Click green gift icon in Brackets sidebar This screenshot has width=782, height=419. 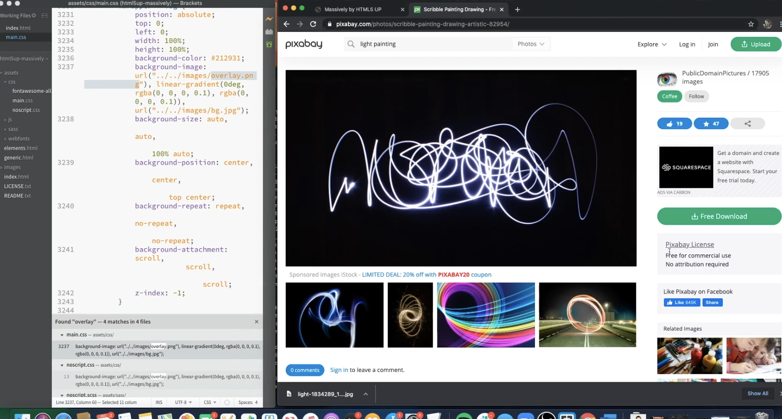pos(269,44)
